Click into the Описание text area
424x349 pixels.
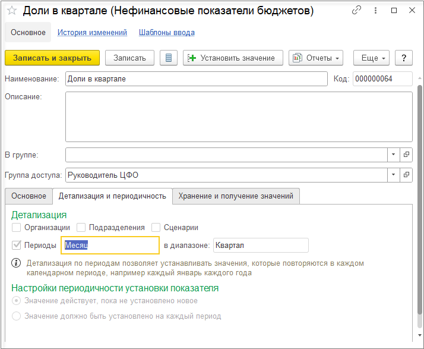(x=239, y=115)
